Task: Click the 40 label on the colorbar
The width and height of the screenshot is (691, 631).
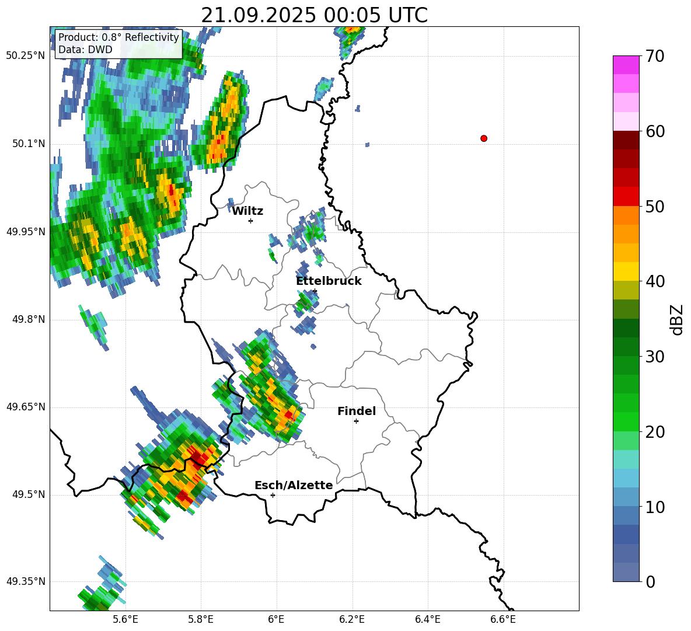Action: click(655, 281)
